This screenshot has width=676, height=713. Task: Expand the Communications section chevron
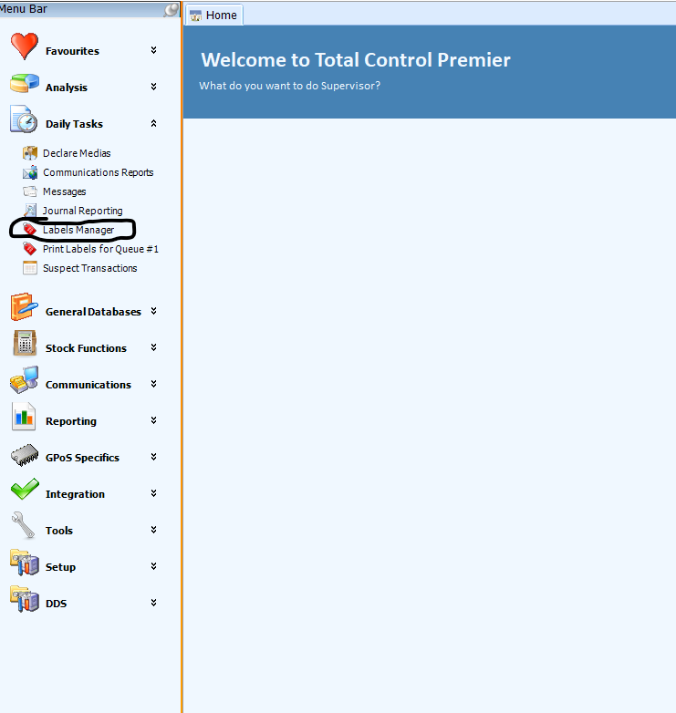click(x=154, y=384)
